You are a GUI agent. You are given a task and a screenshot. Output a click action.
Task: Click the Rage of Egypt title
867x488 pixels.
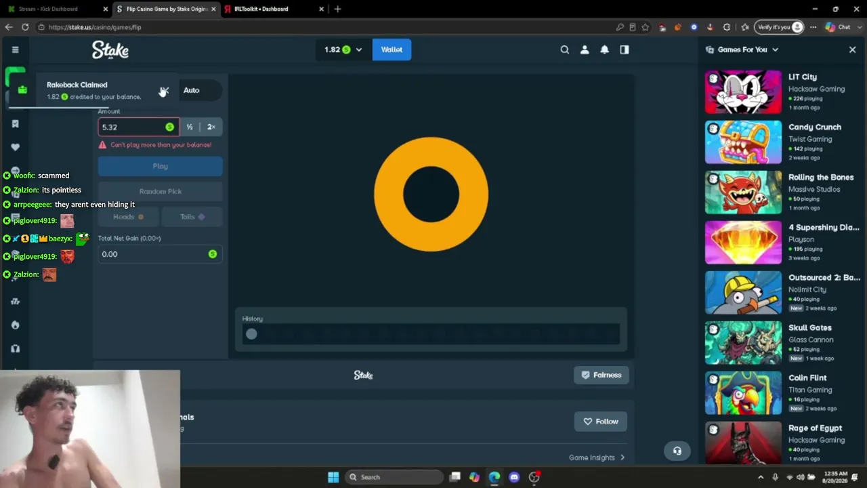coord(815,428)
